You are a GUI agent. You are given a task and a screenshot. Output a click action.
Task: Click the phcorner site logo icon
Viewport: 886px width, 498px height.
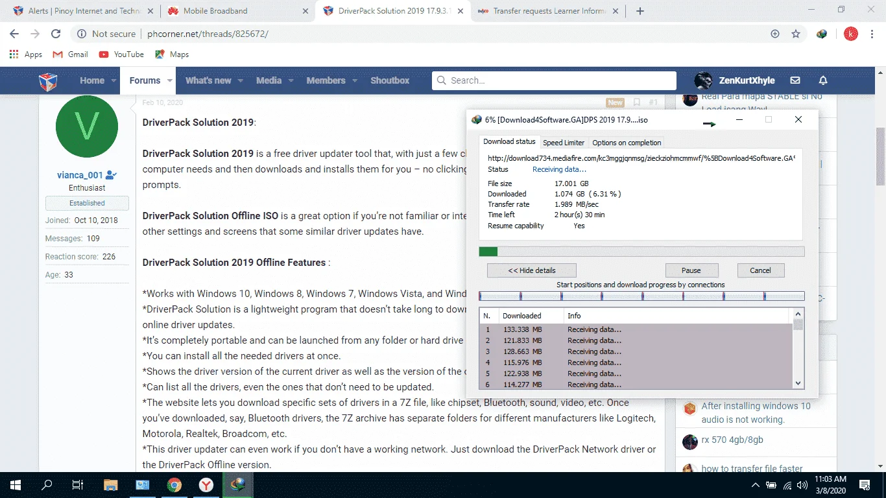[49, 81]
